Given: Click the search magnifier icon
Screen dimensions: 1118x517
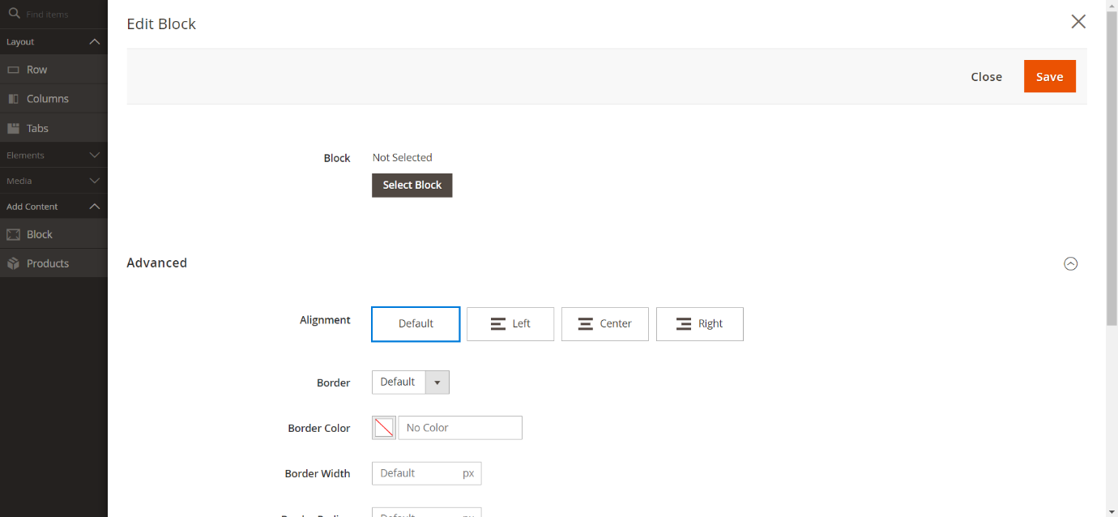Looking at the screenshot, I should point(14,14).
